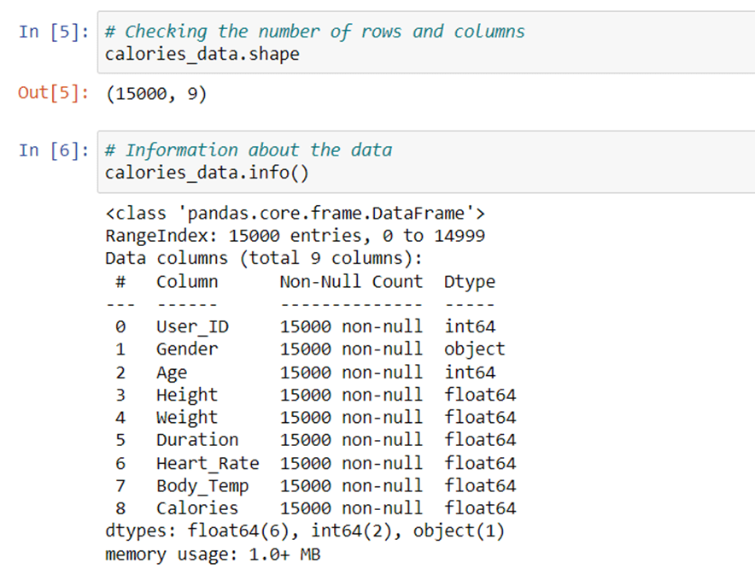The image size is (755, 575).
Task: Click the 'Column' header
Action: click(187, 282)
